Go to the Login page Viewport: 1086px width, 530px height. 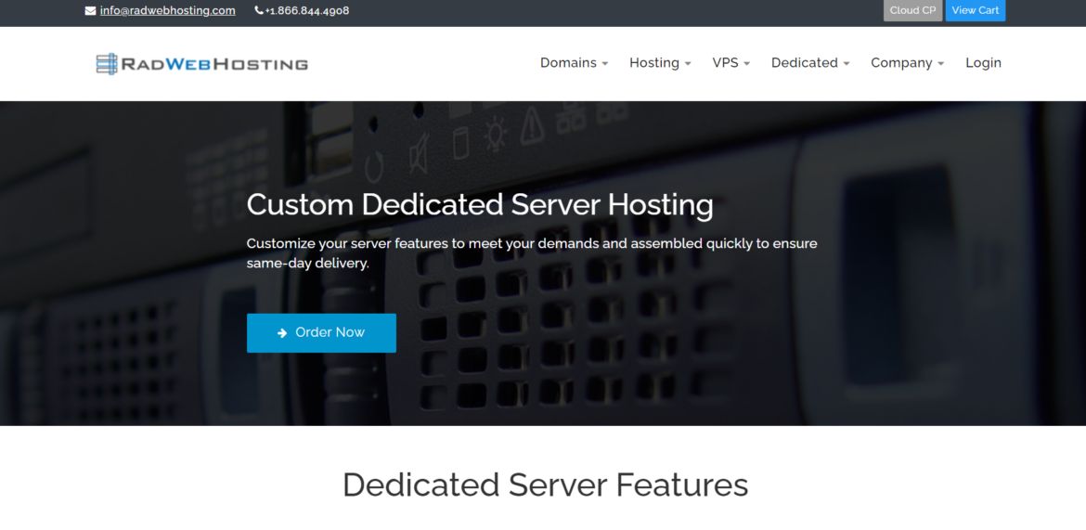[x=984, y=63]
